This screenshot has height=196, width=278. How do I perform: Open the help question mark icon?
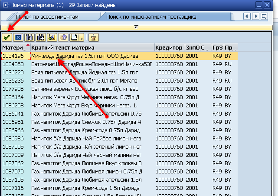click(x=63, y=37)
